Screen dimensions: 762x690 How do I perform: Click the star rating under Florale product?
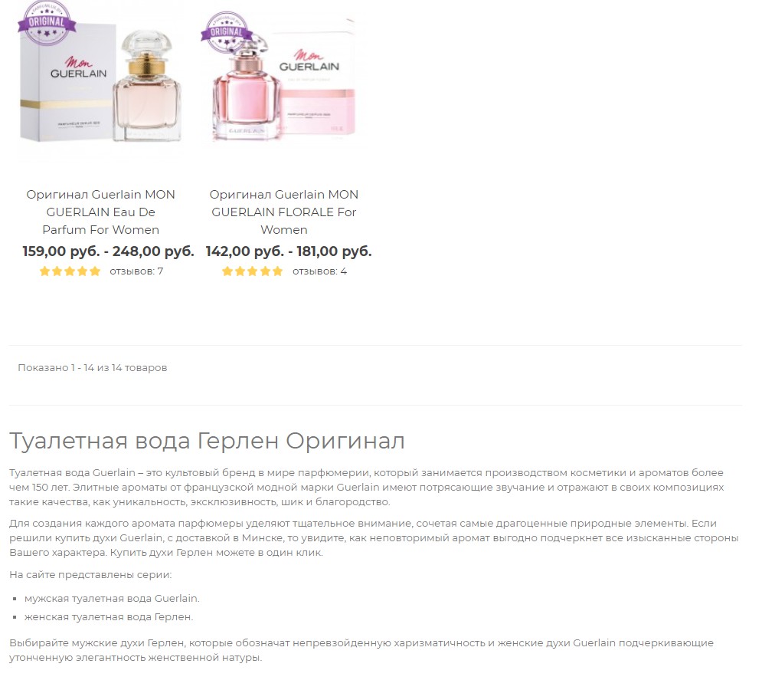(x=252, y=271)
